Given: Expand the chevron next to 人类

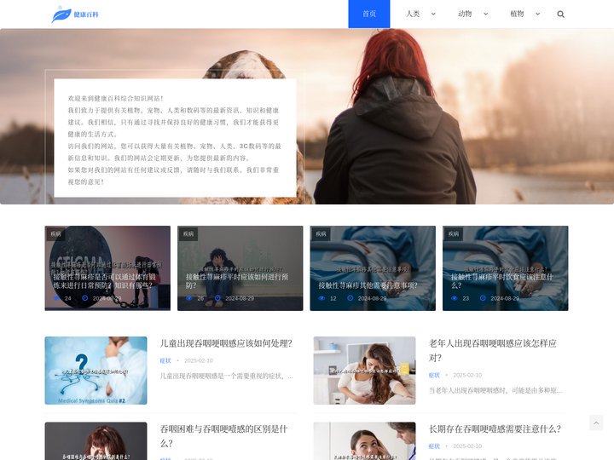Looking at the screenshot, I should click(433, 14).
